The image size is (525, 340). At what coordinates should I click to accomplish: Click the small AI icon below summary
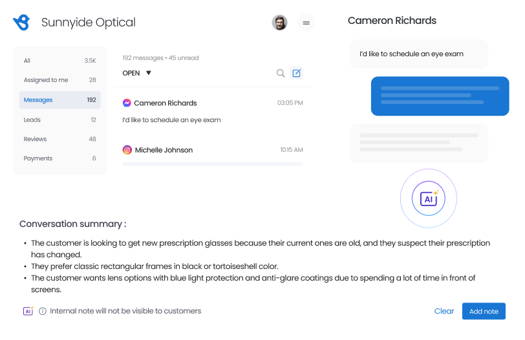coord(28,311)
